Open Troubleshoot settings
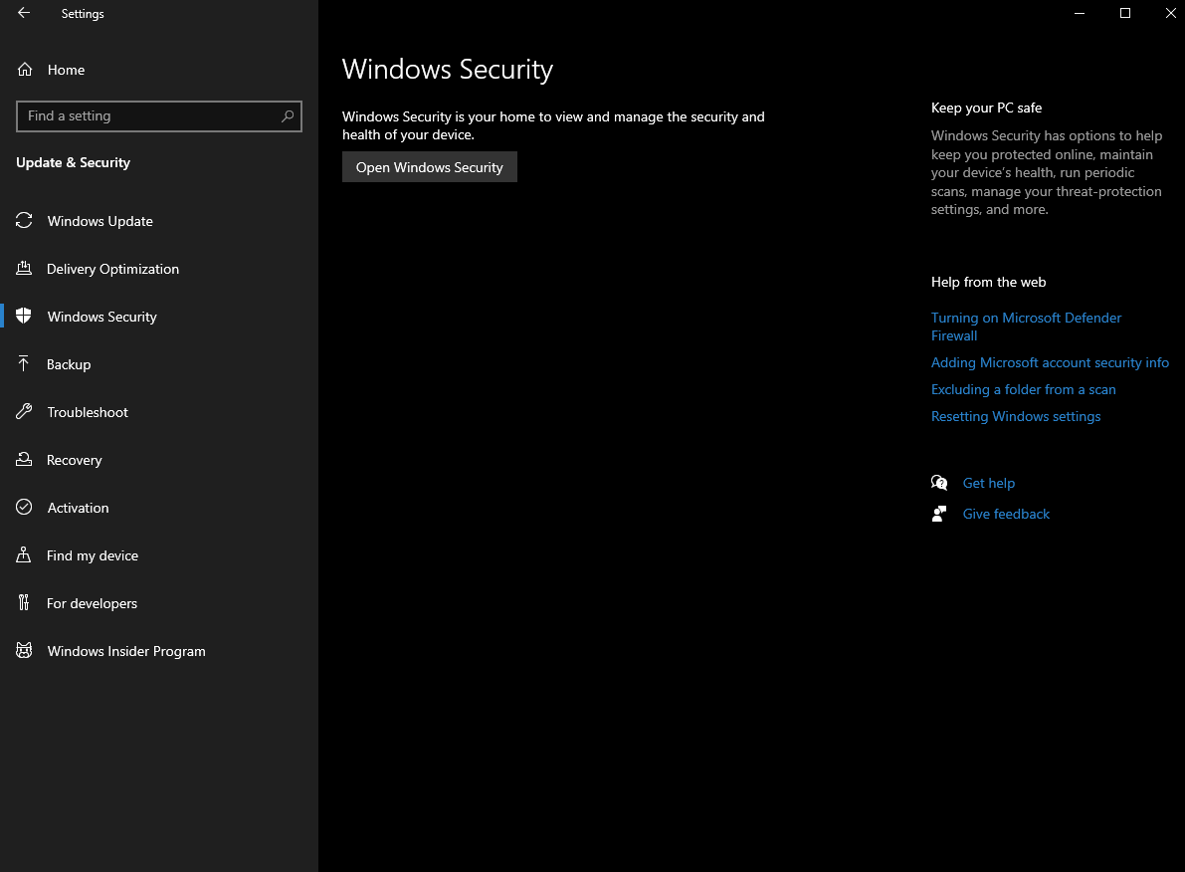The image size is (1185, 872). click(159, 411)
